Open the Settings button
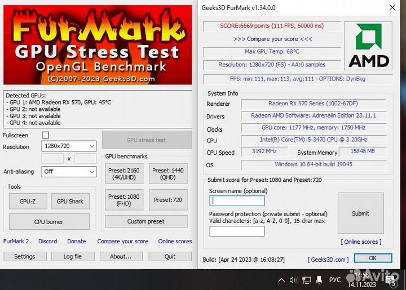Screen dimensions: 406x290 [25, 256]
